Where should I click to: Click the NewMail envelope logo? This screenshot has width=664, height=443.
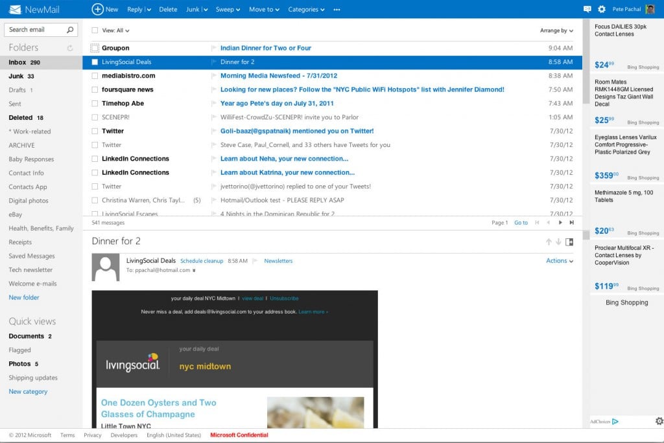(x=15, y=9)
